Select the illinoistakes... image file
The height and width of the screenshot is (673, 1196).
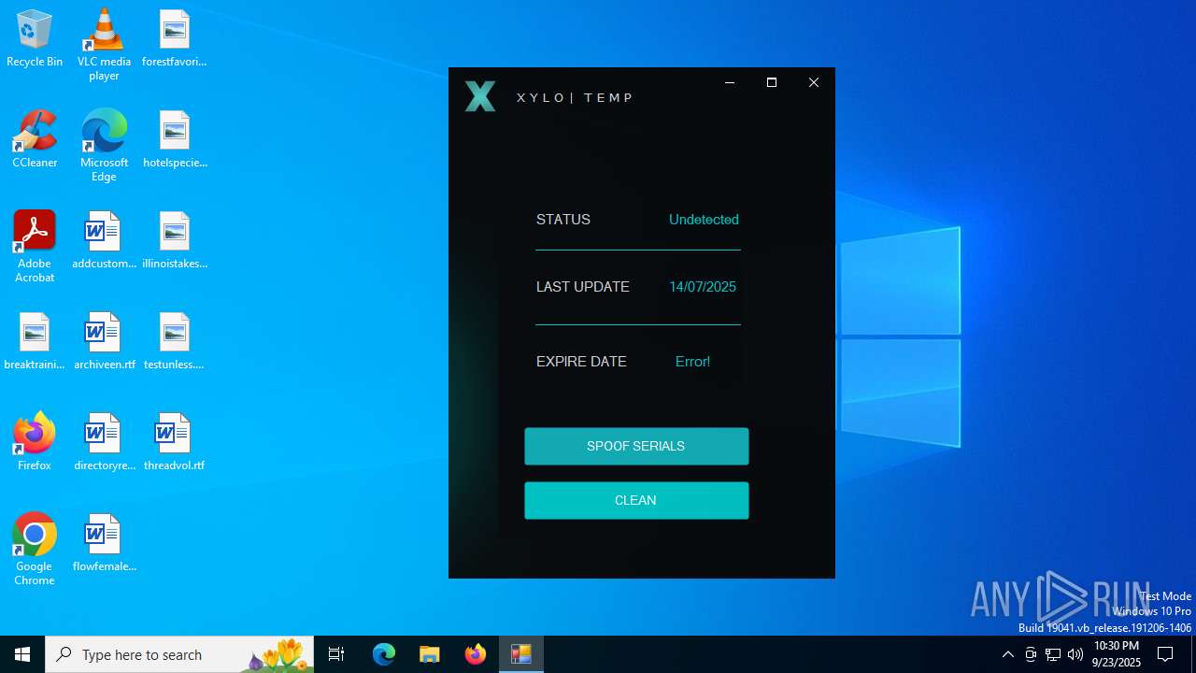[x=175, y=240]
